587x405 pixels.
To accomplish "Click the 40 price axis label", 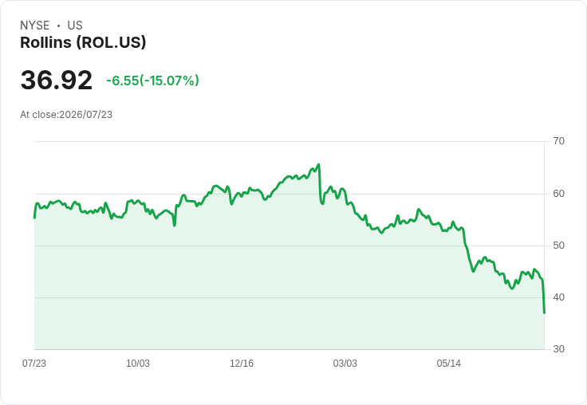I will tap(558, 297).
